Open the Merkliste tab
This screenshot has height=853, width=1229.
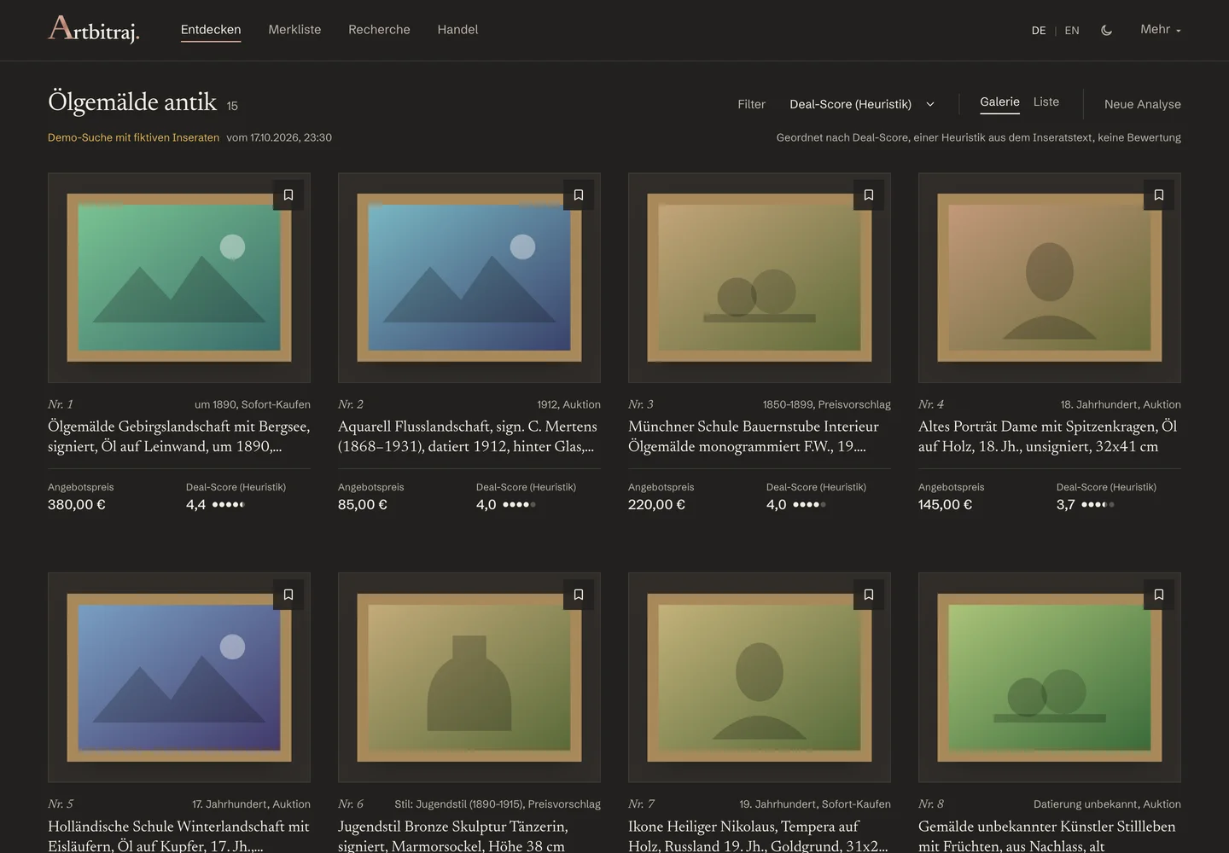pyautogui.click(x=294, y=29)
